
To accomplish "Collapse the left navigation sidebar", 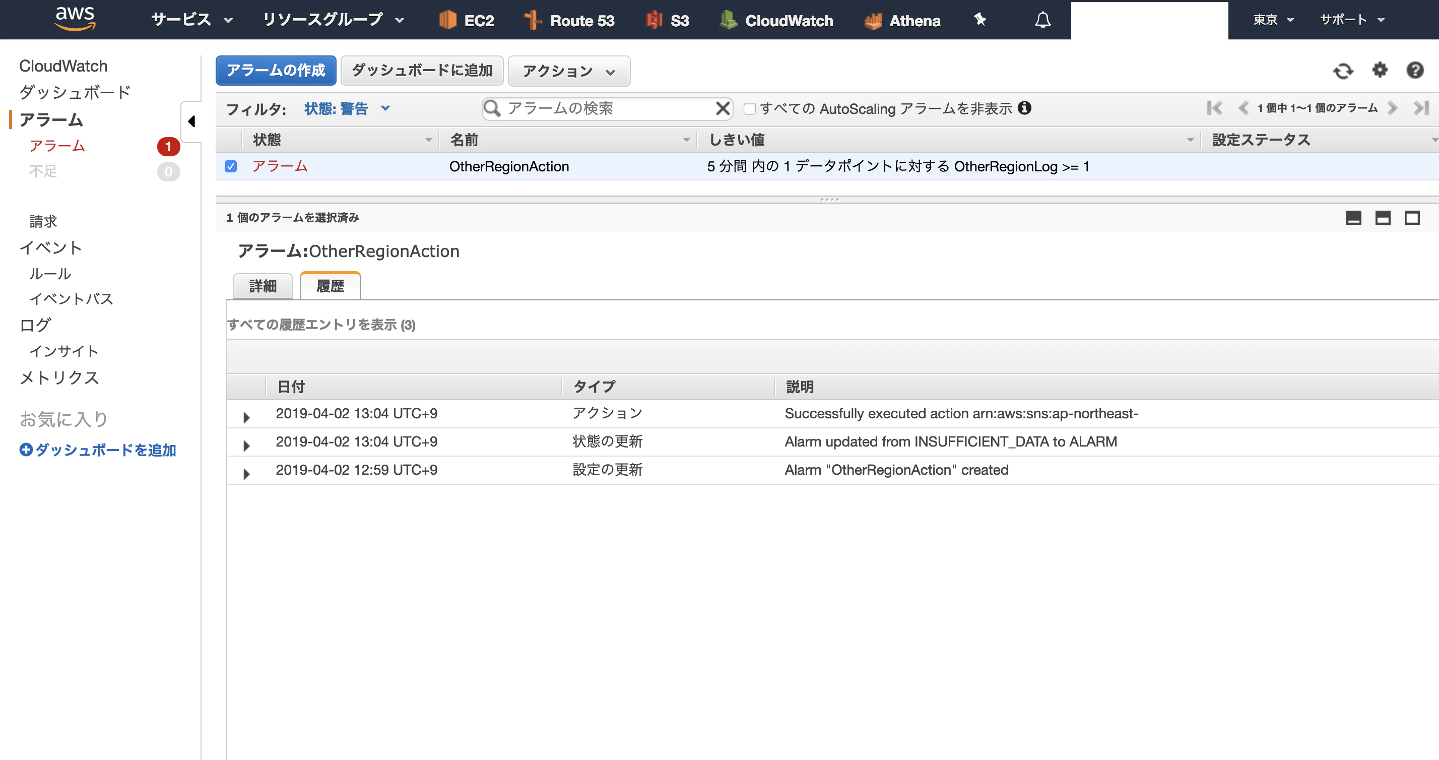I will [x=191, y=121].
